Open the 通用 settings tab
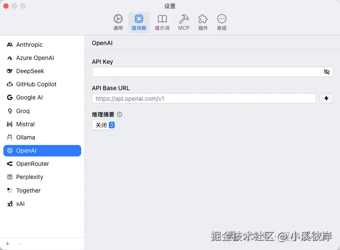This screenshot has width=340, height=250. click(118, 22)
